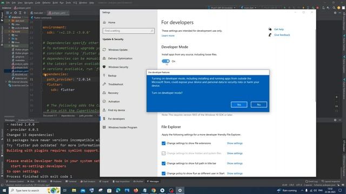Screen dimensions: 346x194
Task: Toggle Run as different user in Start checkbox
Action: click(163, 174)
